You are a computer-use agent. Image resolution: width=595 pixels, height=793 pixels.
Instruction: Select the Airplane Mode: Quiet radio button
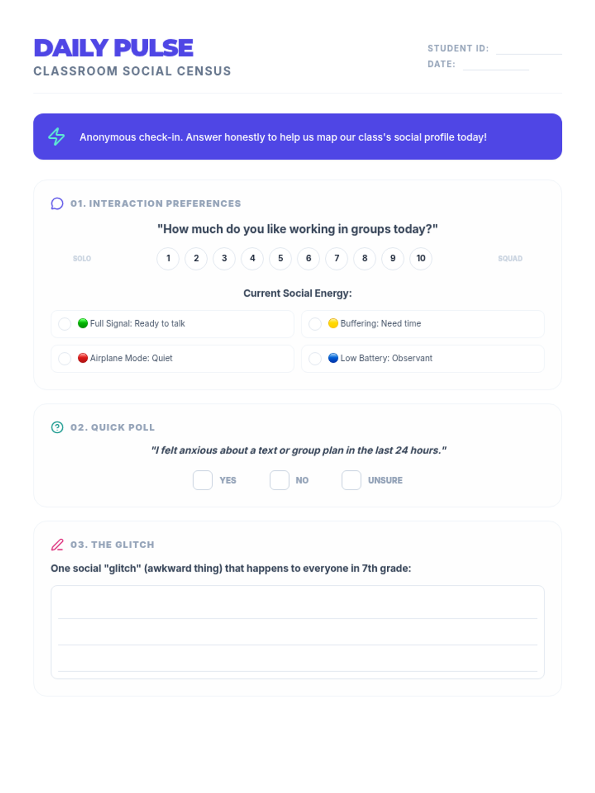click(65, 358)
